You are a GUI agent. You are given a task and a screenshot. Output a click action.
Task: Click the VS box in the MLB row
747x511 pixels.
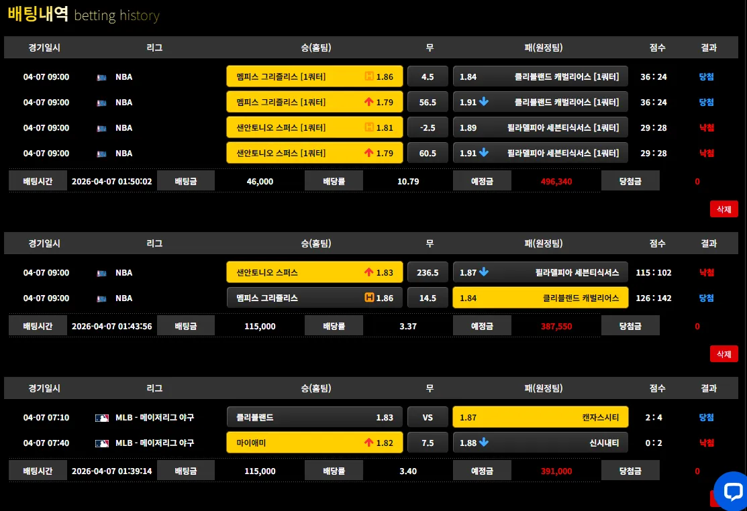point(428,417)
